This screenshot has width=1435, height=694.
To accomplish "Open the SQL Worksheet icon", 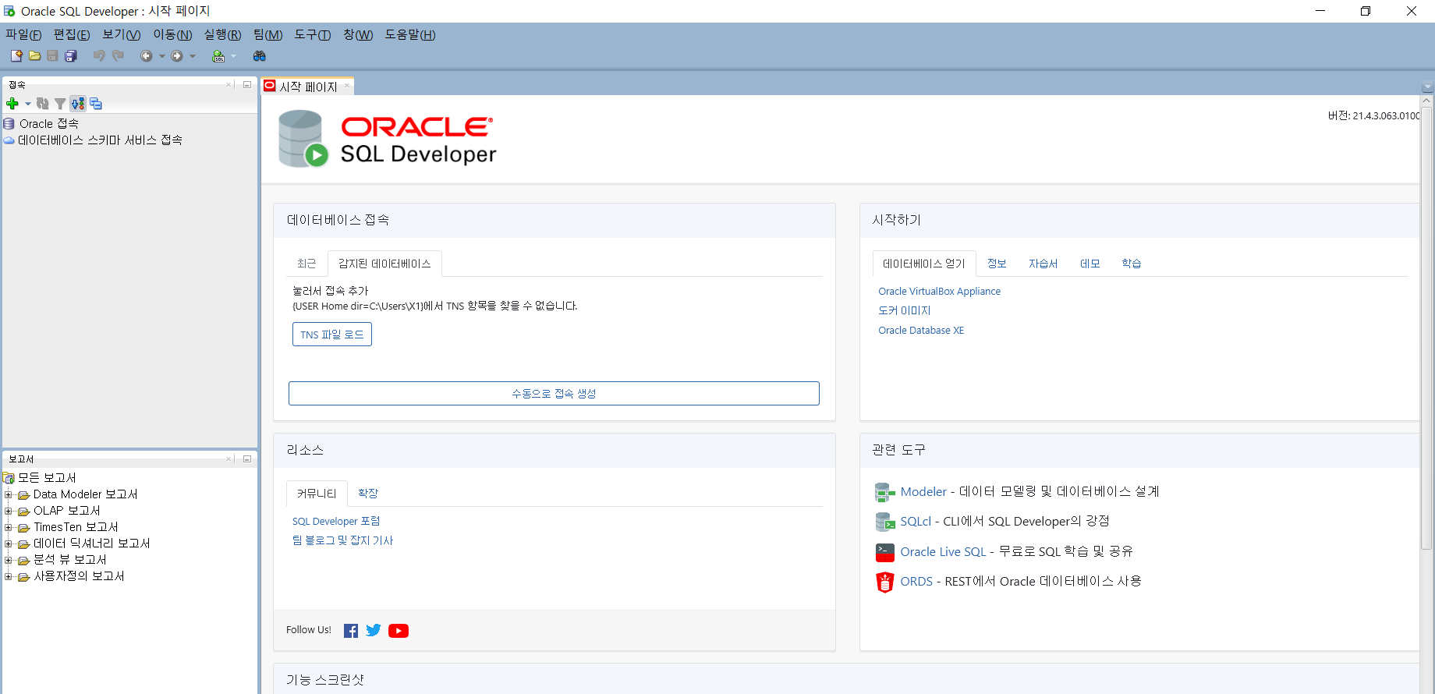I will [218, 56].
